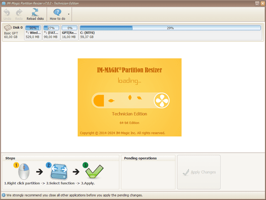Select the Disk 0 drive icon
This screenshot has width=266, height=200.
pyautogui.click(x=8, y=28)
